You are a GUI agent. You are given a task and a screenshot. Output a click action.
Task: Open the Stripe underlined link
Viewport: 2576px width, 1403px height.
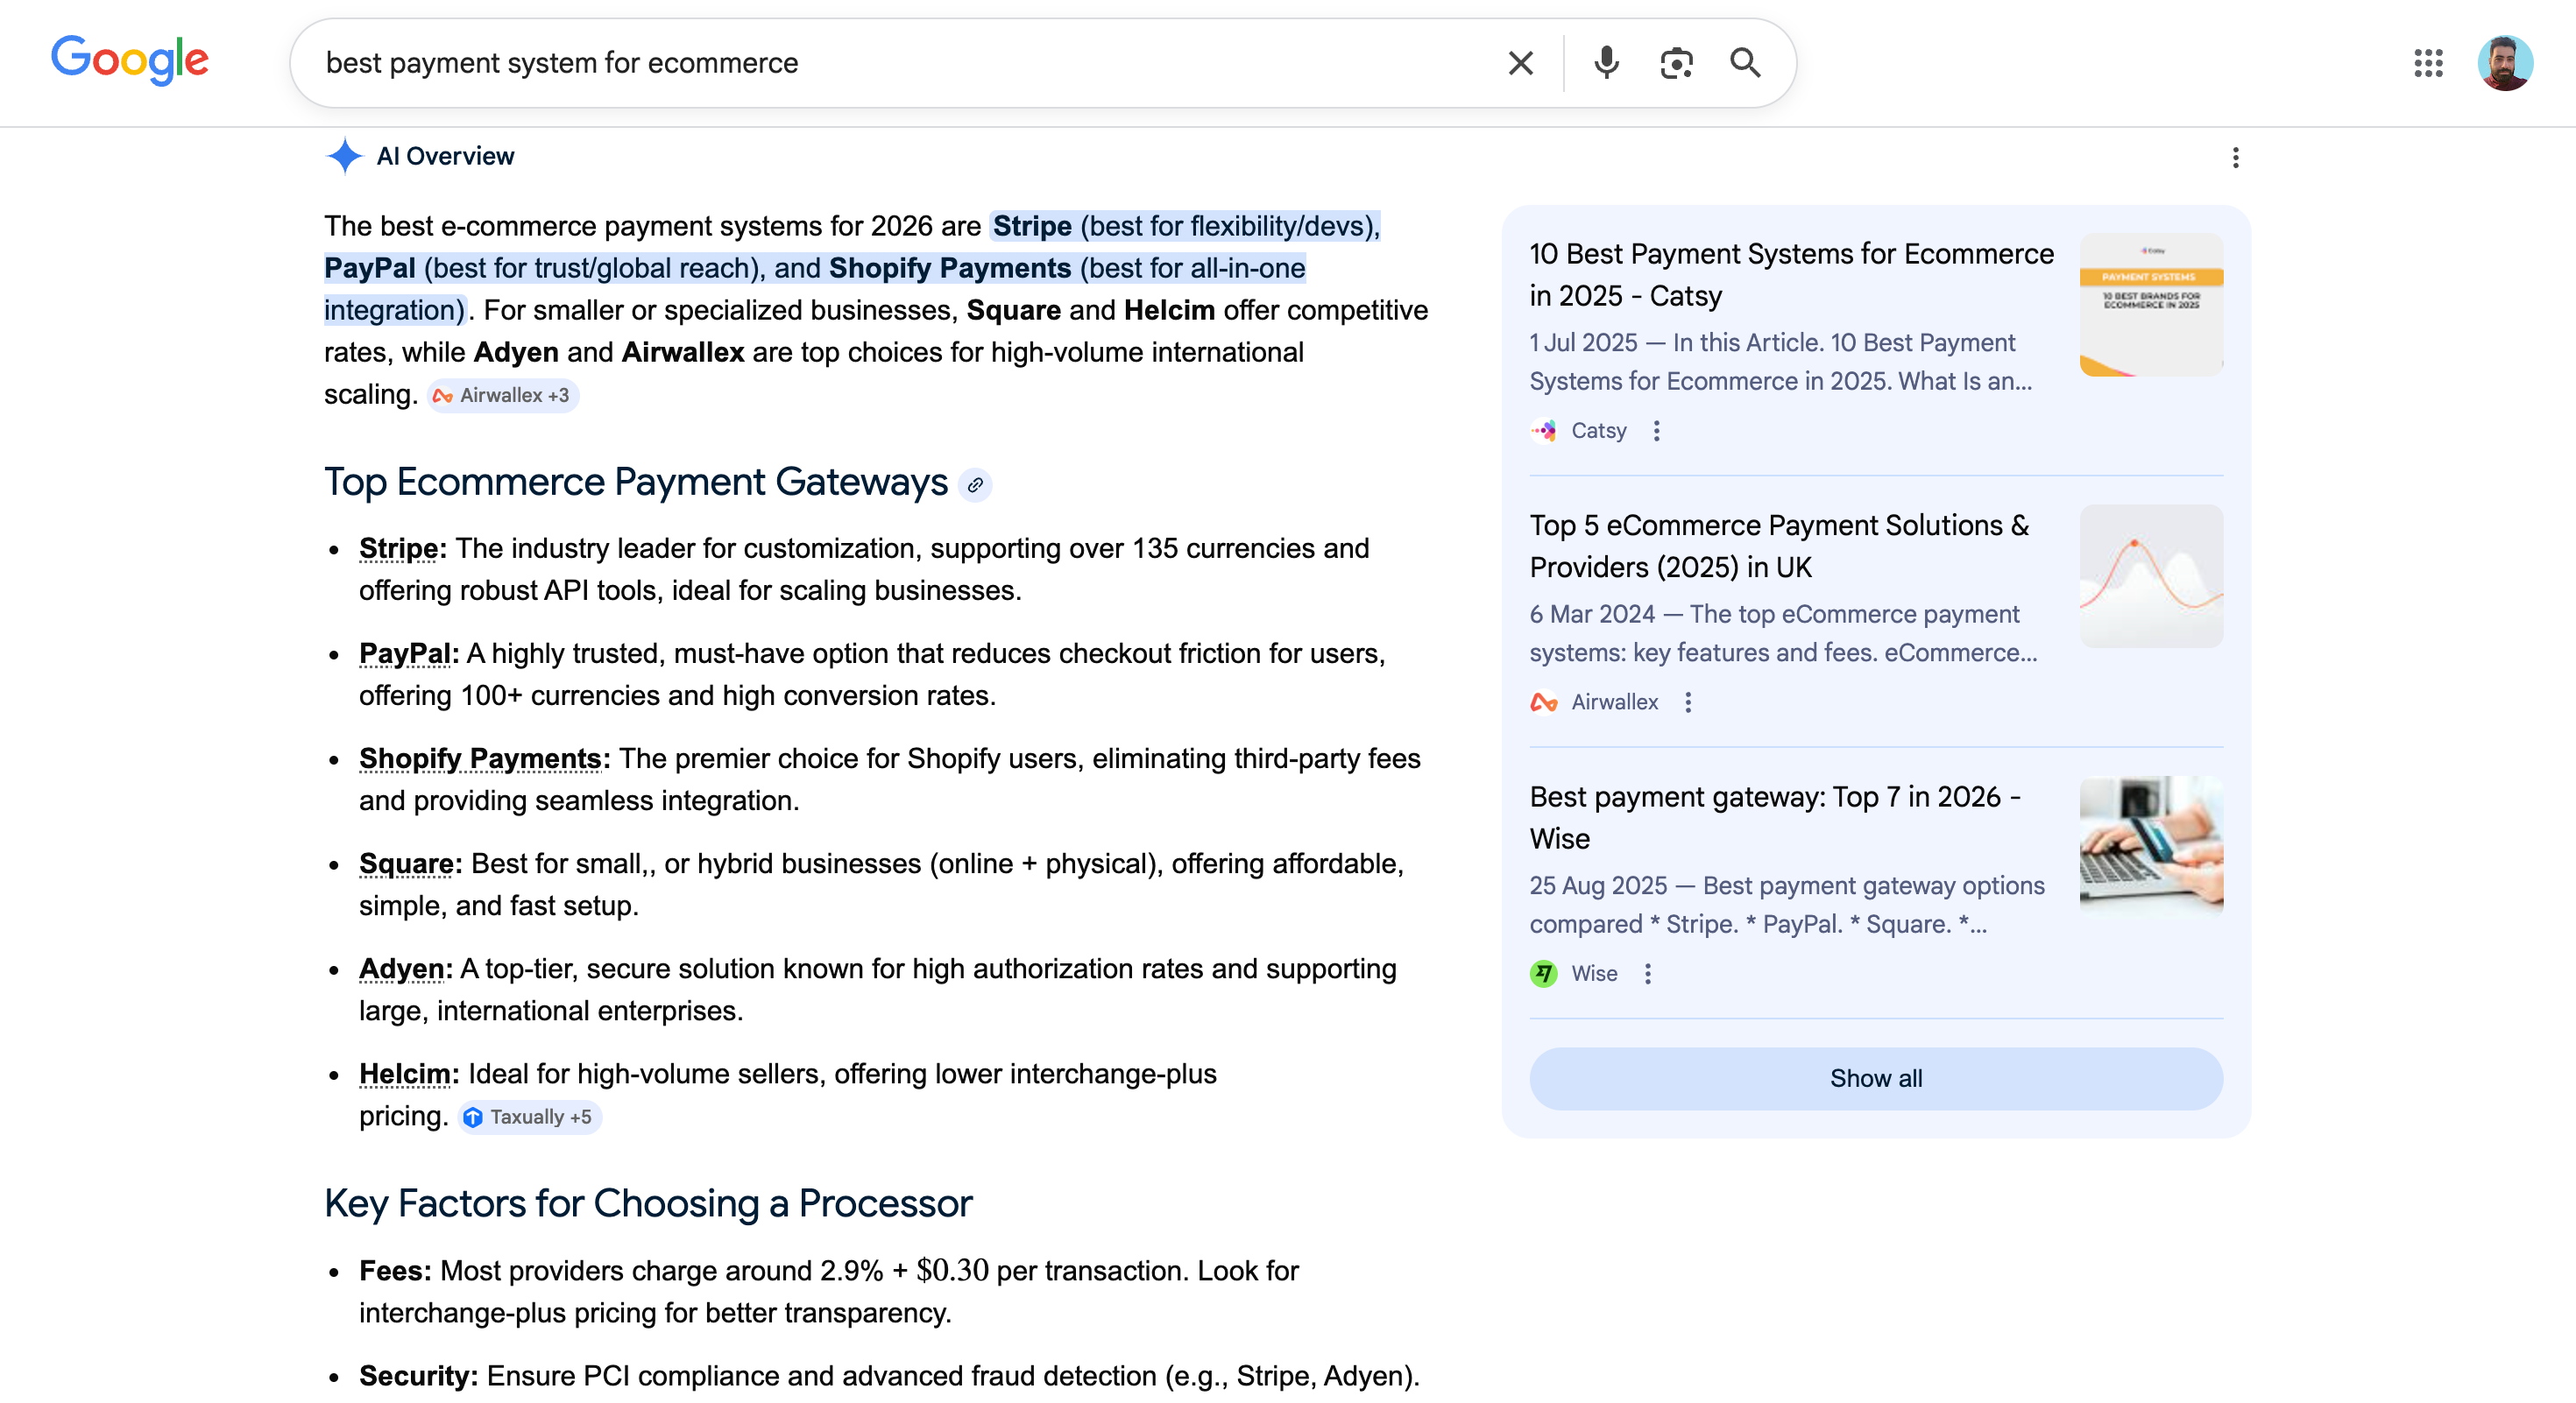[x=398, y=548]
